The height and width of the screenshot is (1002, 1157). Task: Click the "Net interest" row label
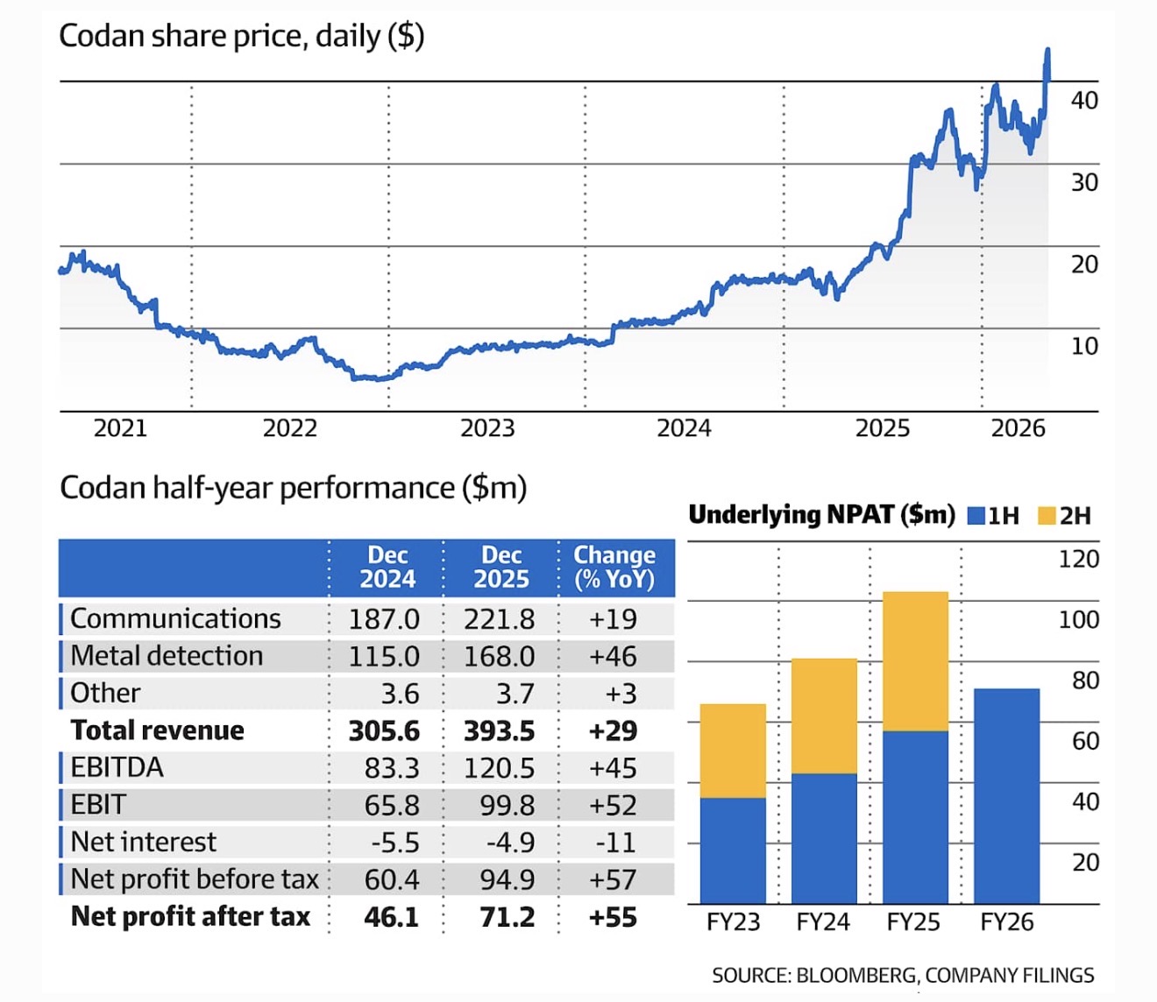click(143, 842)
